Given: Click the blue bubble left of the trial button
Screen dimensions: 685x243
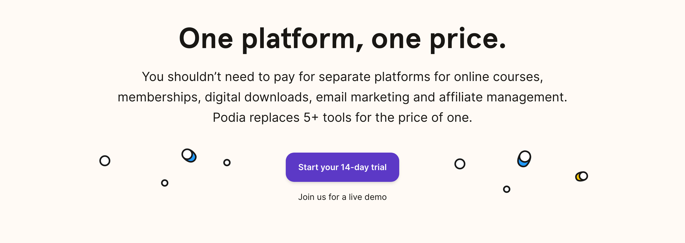Looking at the screenshot, I should (189, 155).
